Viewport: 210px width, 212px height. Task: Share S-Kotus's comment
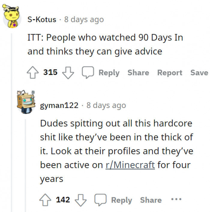138,73
